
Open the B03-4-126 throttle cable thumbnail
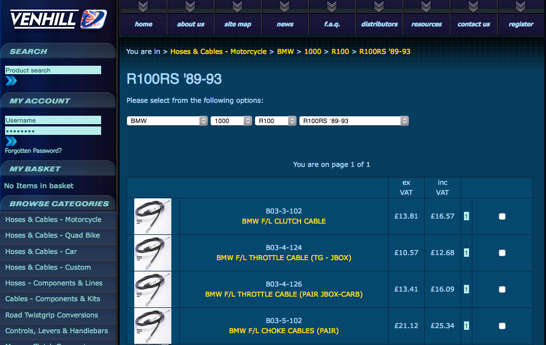pyautogui.click(x=153, y=289)
